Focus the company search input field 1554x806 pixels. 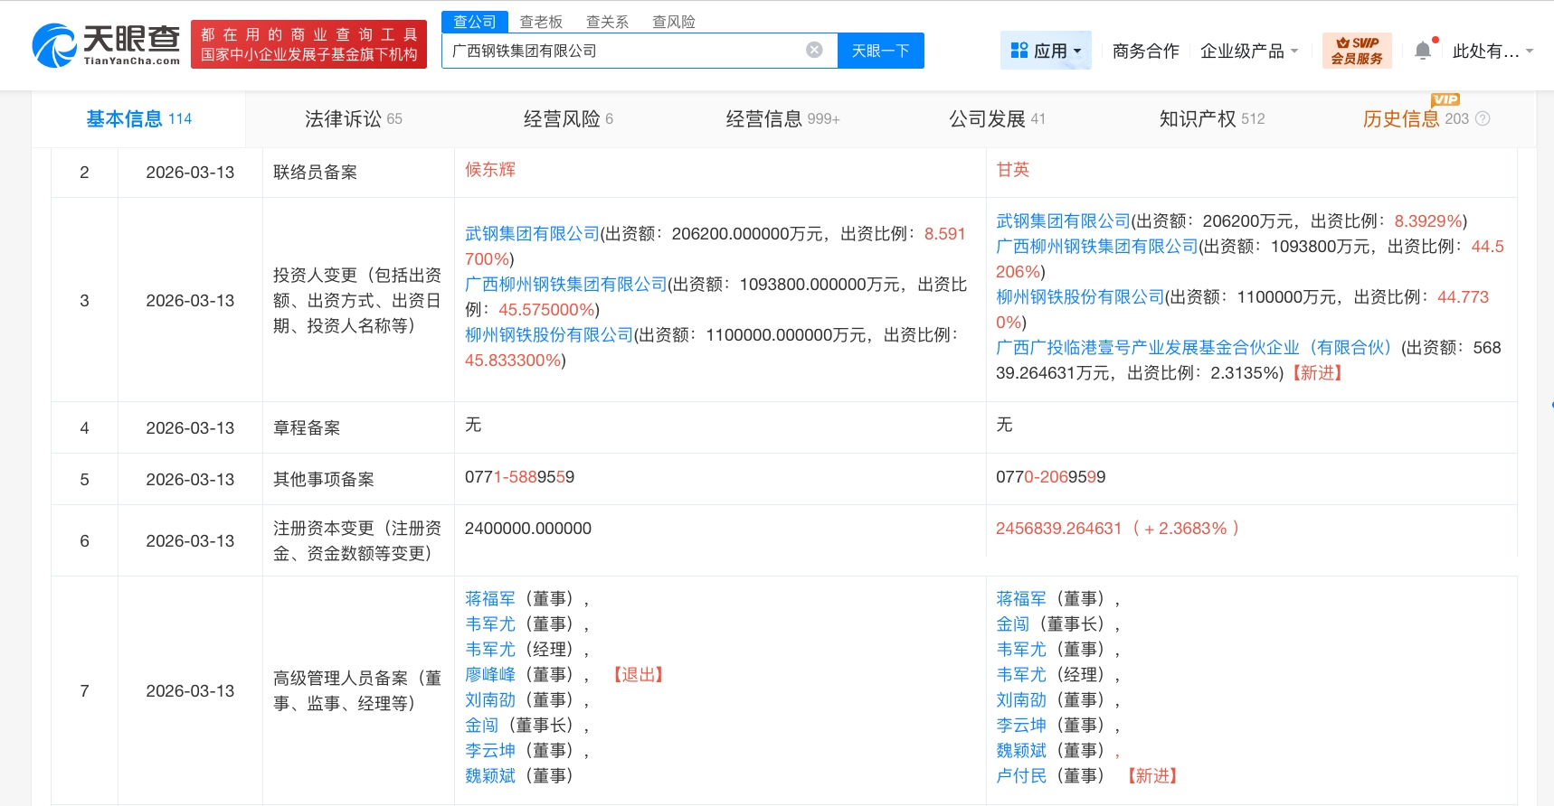point(624,51)
